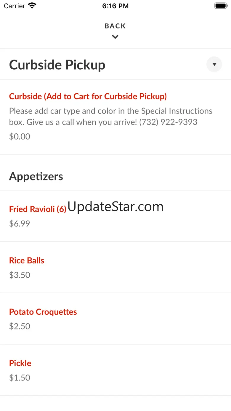Open the Curbside Pickup category dropdown arrow

point(214,64)
